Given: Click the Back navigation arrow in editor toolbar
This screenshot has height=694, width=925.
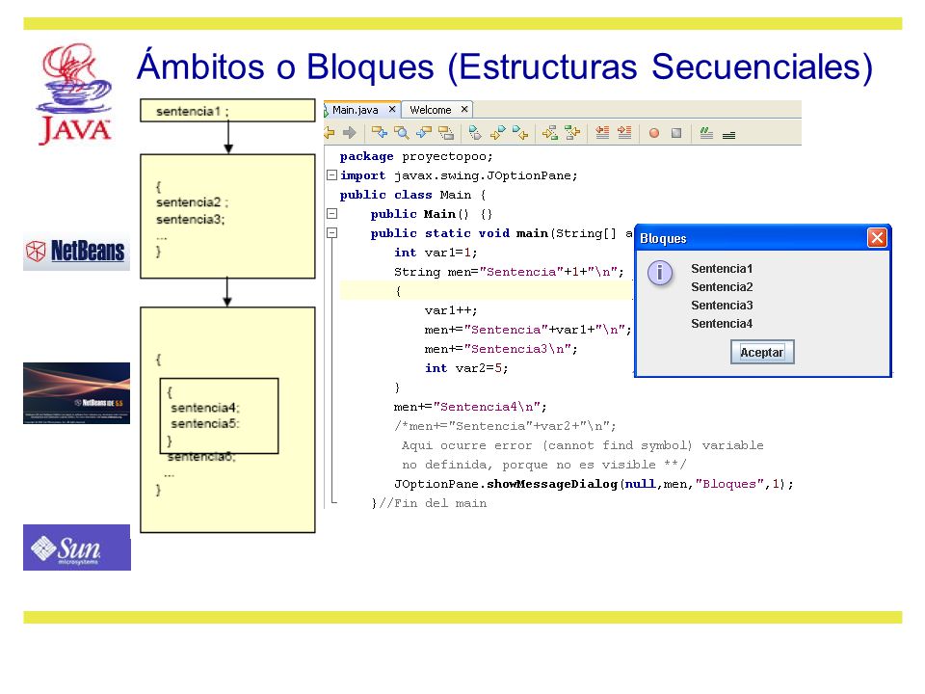Looking at the screenshot, I should pyautogui.click(x=330, y=133).
